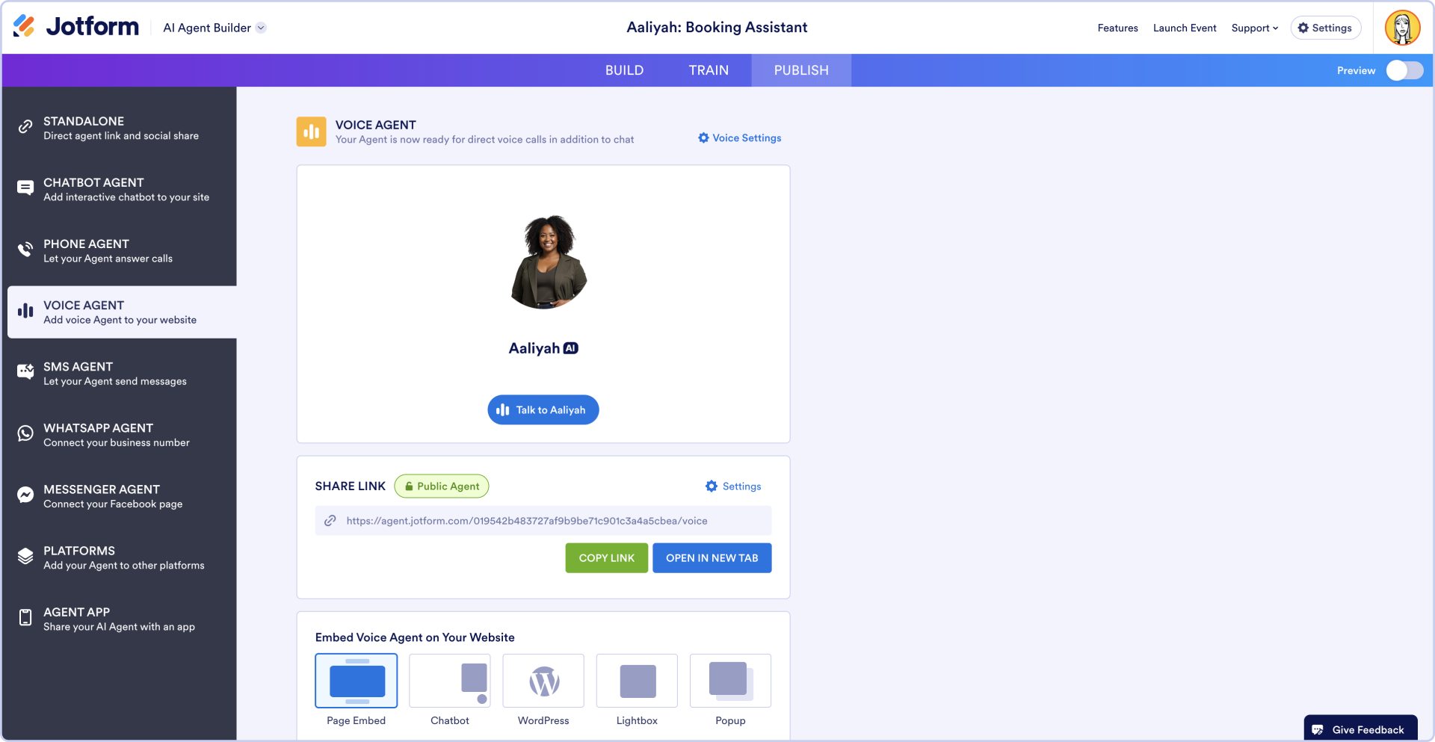This screenshot has width=1435, height=742.
Task: Click the Features link
Action: click(1117, 28)
